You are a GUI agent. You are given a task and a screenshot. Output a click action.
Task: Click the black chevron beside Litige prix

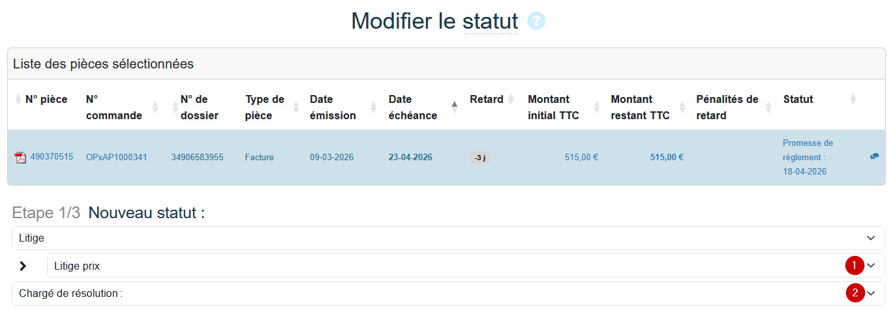(23, 266)
